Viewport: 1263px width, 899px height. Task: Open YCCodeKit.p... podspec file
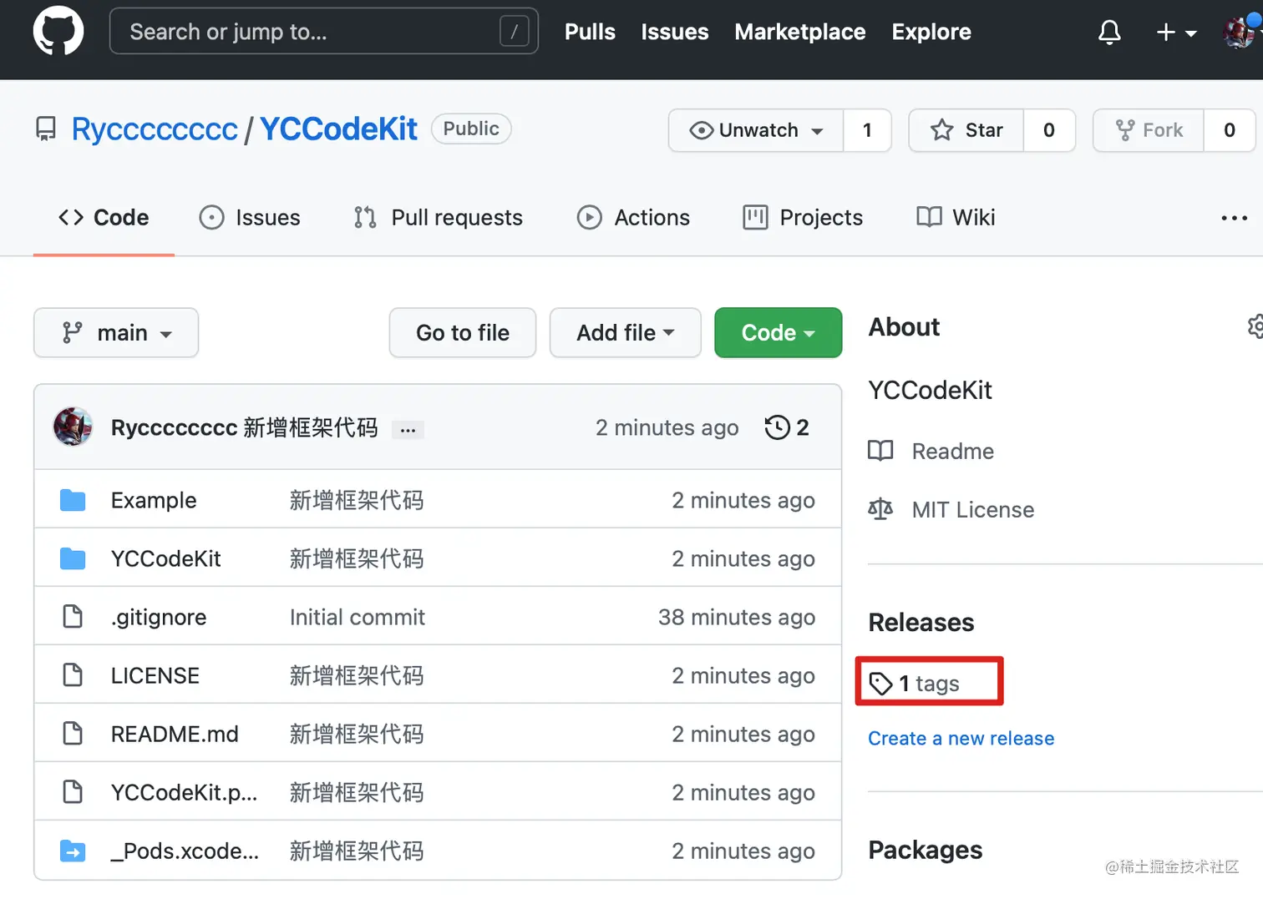(x=184, y=792)
